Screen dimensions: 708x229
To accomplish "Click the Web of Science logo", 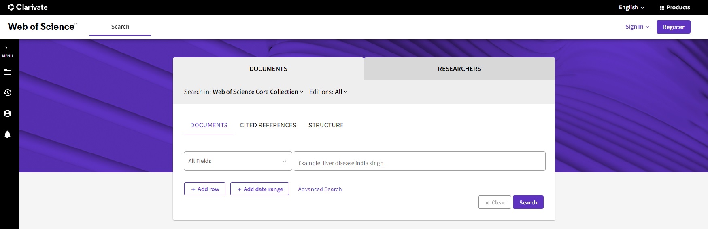I will [x=43, y=27].
